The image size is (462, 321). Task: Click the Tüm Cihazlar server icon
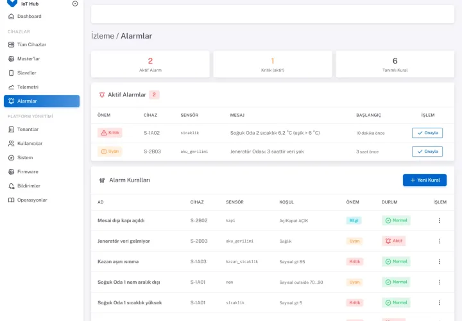[x=11, y=44]
